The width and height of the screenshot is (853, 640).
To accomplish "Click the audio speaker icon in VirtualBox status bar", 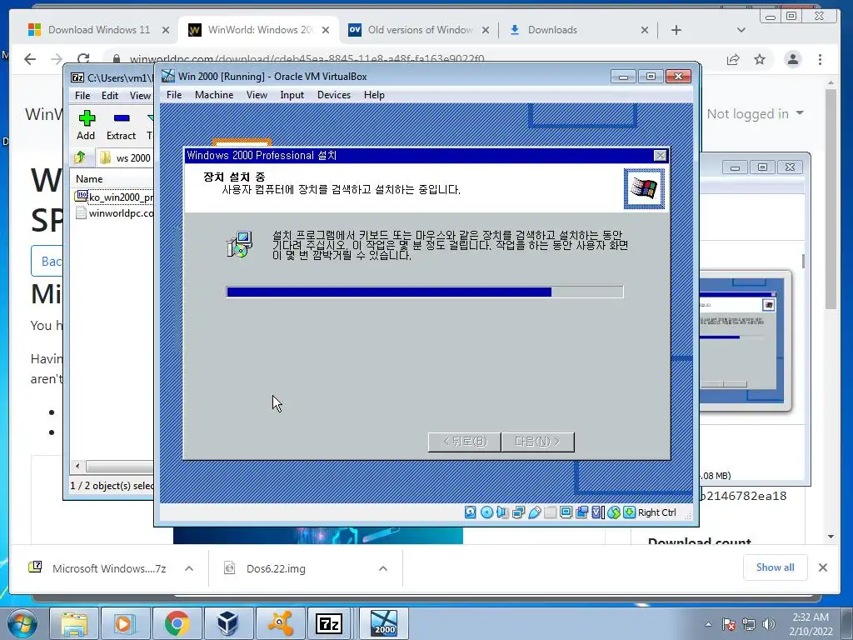I will tap(502, 512).
